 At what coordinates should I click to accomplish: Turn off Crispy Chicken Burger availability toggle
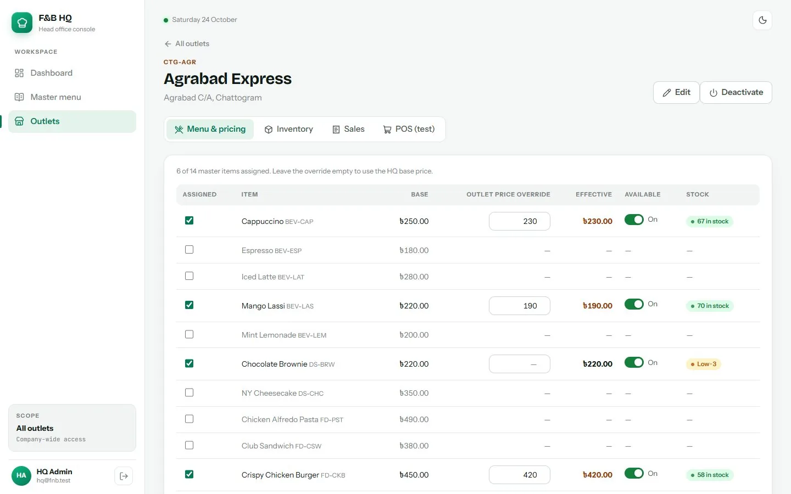[x=634, y=473]
